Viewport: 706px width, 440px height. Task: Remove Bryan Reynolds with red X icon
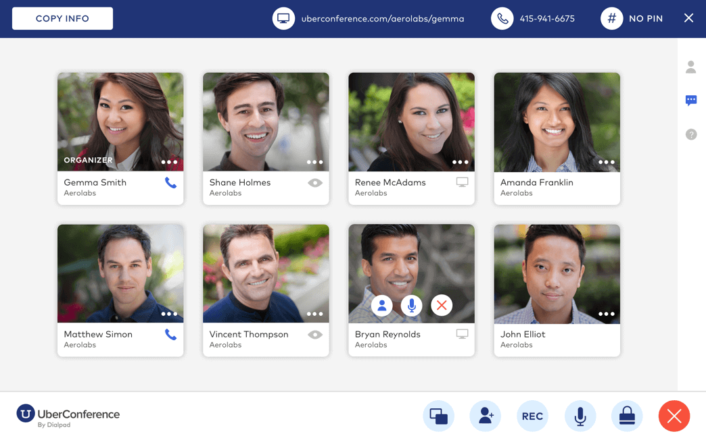click(x=442, y=306)
